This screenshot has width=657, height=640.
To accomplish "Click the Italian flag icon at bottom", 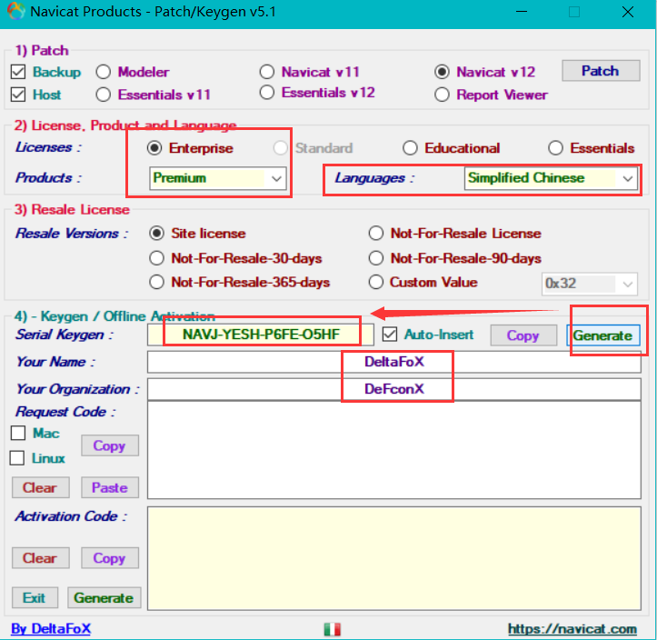I will pyautogui.click(x=333, y=629).
